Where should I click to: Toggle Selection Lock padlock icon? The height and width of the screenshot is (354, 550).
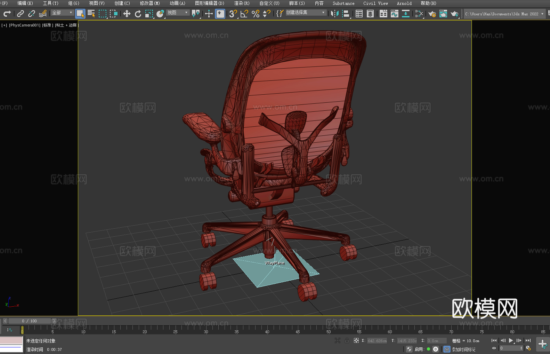[x=347, y=341]
